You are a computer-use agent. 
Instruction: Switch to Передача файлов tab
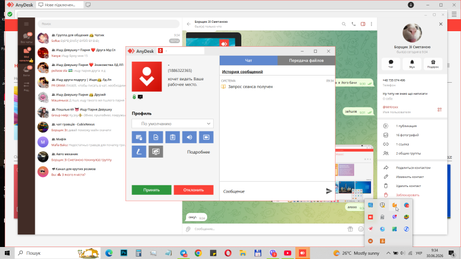tap(306, 61)
